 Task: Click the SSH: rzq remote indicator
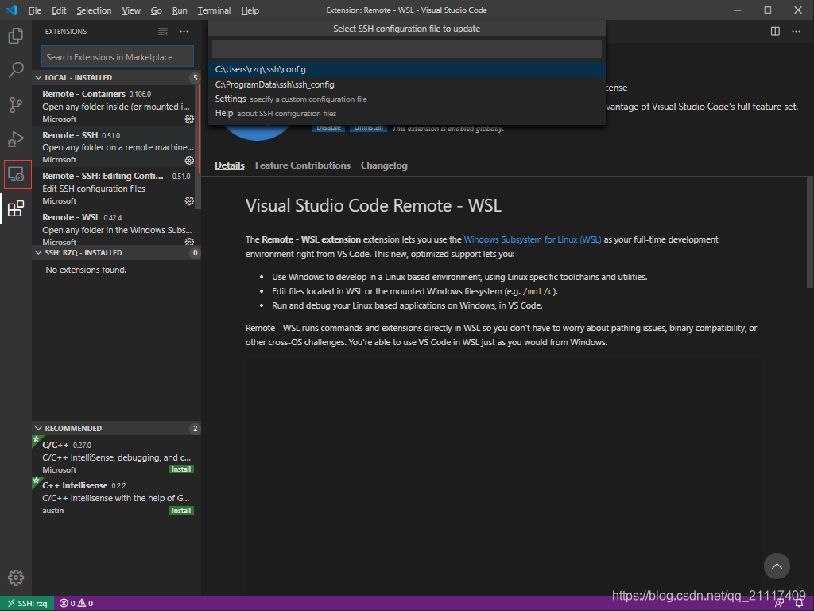[27, 603]
